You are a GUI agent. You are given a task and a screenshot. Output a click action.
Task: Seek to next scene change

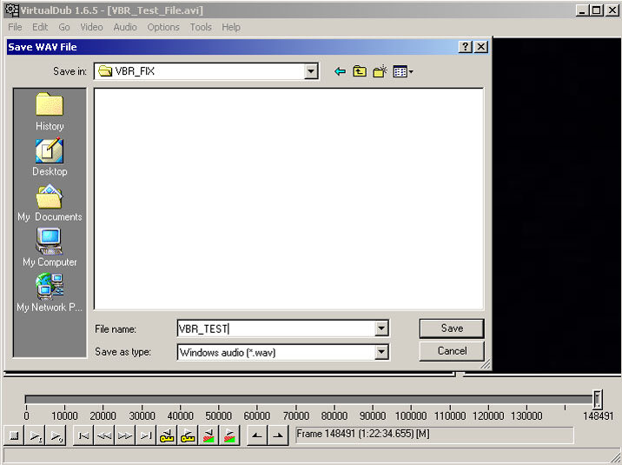tap(229, 435)
